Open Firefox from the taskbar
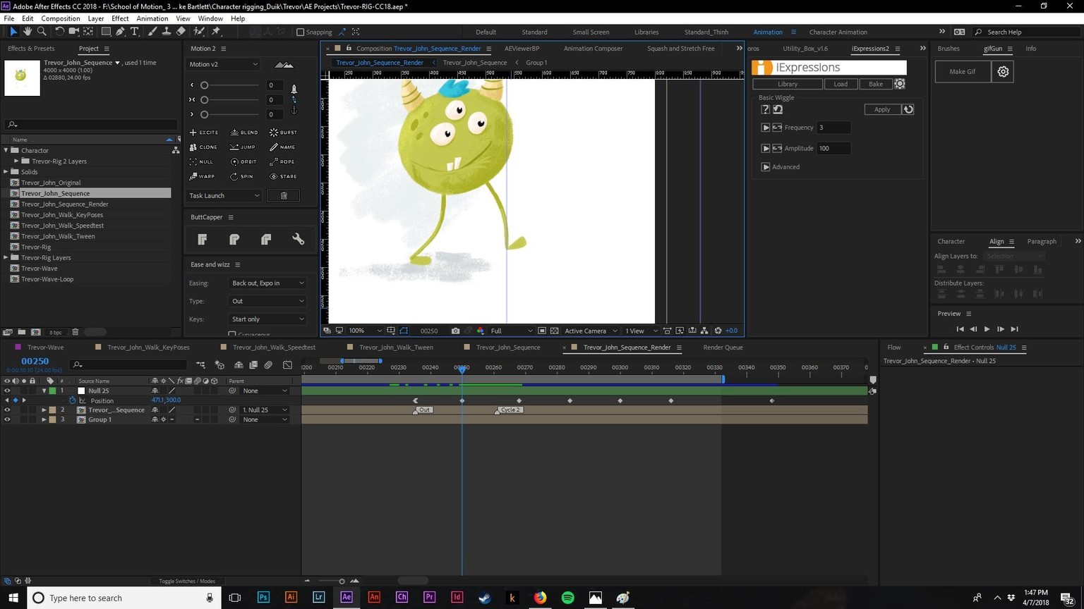The image size is (1084, 609). click(x=540, y=598)
